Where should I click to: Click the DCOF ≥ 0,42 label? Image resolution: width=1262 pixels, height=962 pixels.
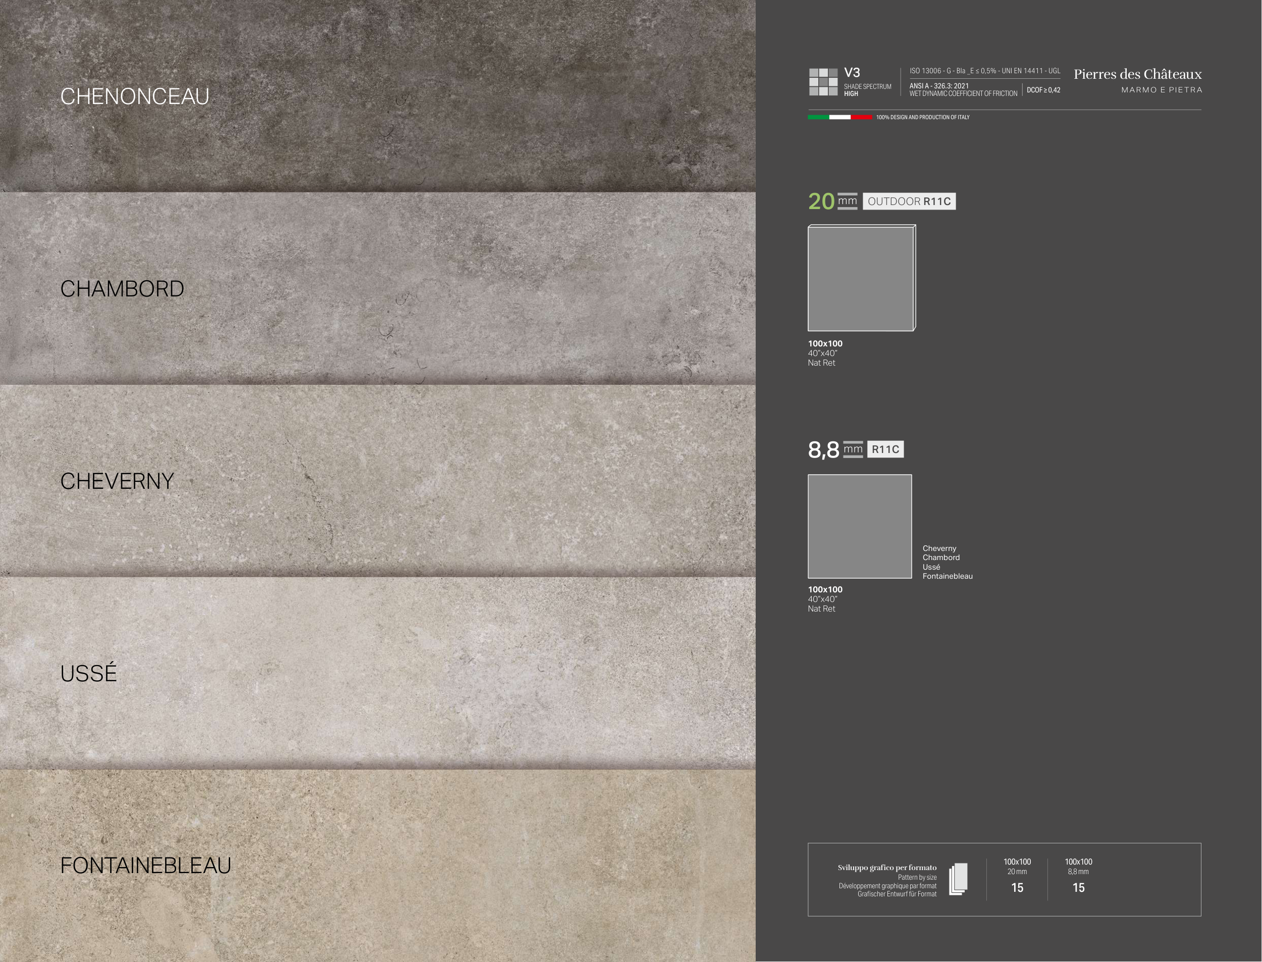1043,90
